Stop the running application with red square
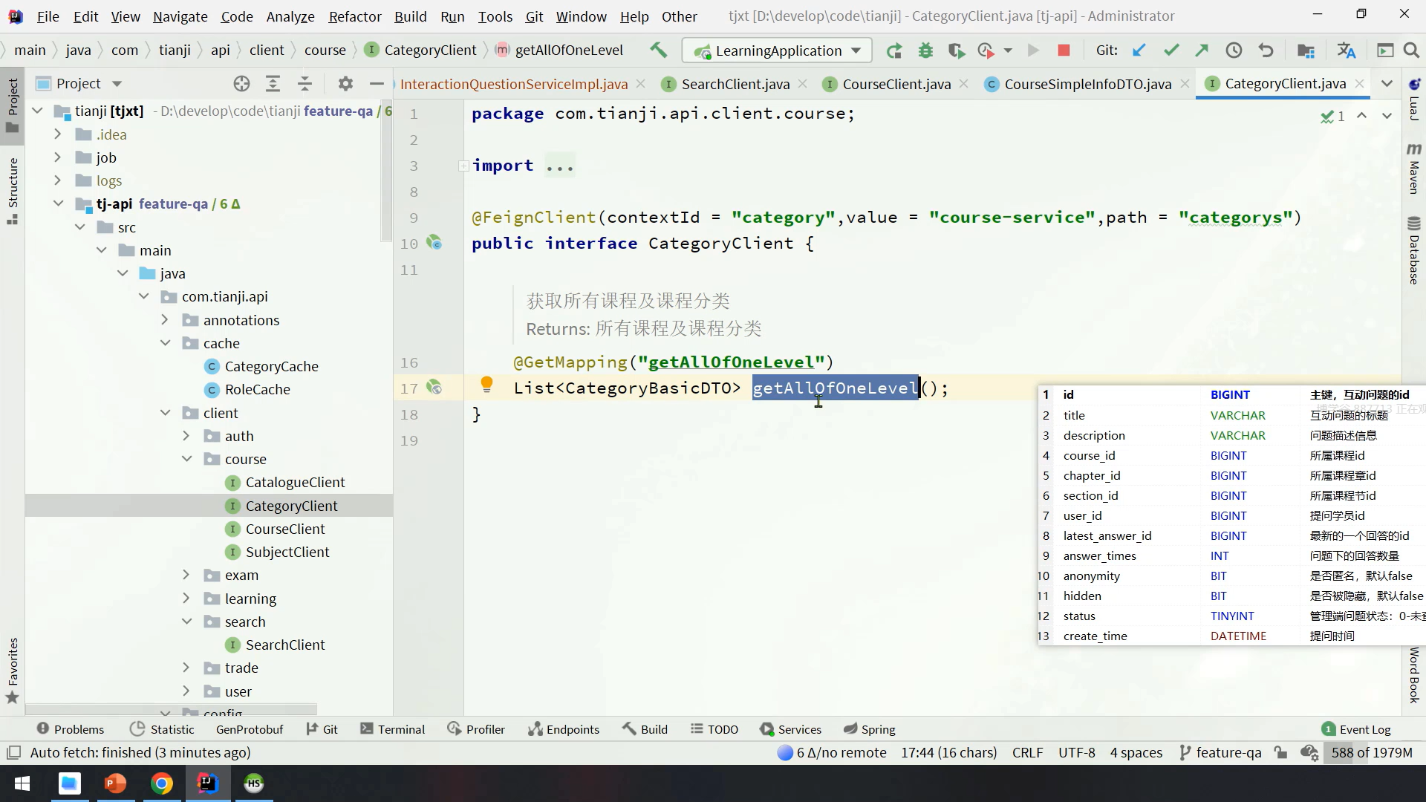 point(1064,50)
